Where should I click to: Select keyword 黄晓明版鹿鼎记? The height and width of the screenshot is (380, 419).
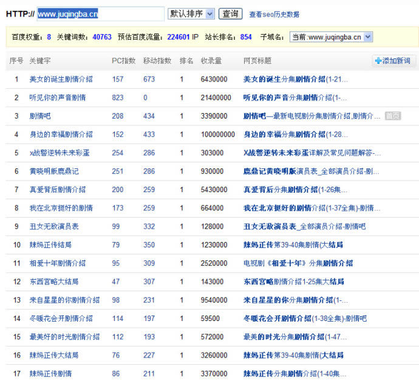pos(53,171)
